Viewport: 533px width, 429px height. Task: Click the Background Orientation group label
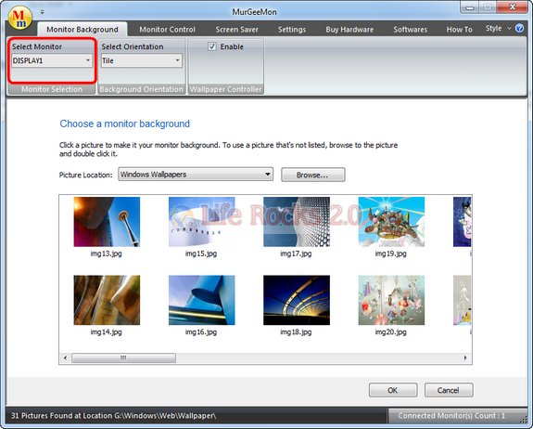tap(142, 89)
